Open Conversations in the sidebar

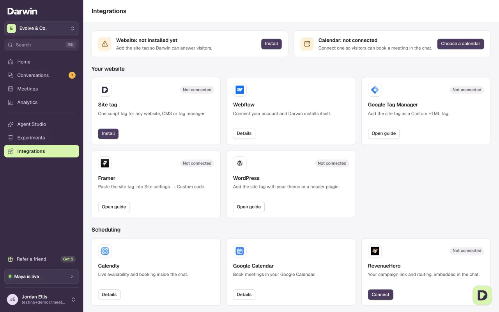42,75
